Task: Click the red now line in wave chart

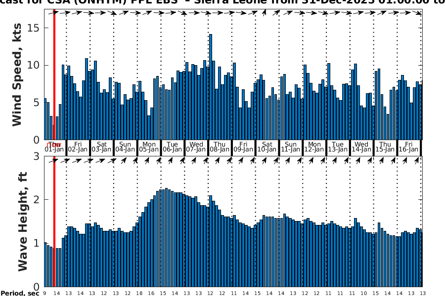Action: [x=54, y=222]
